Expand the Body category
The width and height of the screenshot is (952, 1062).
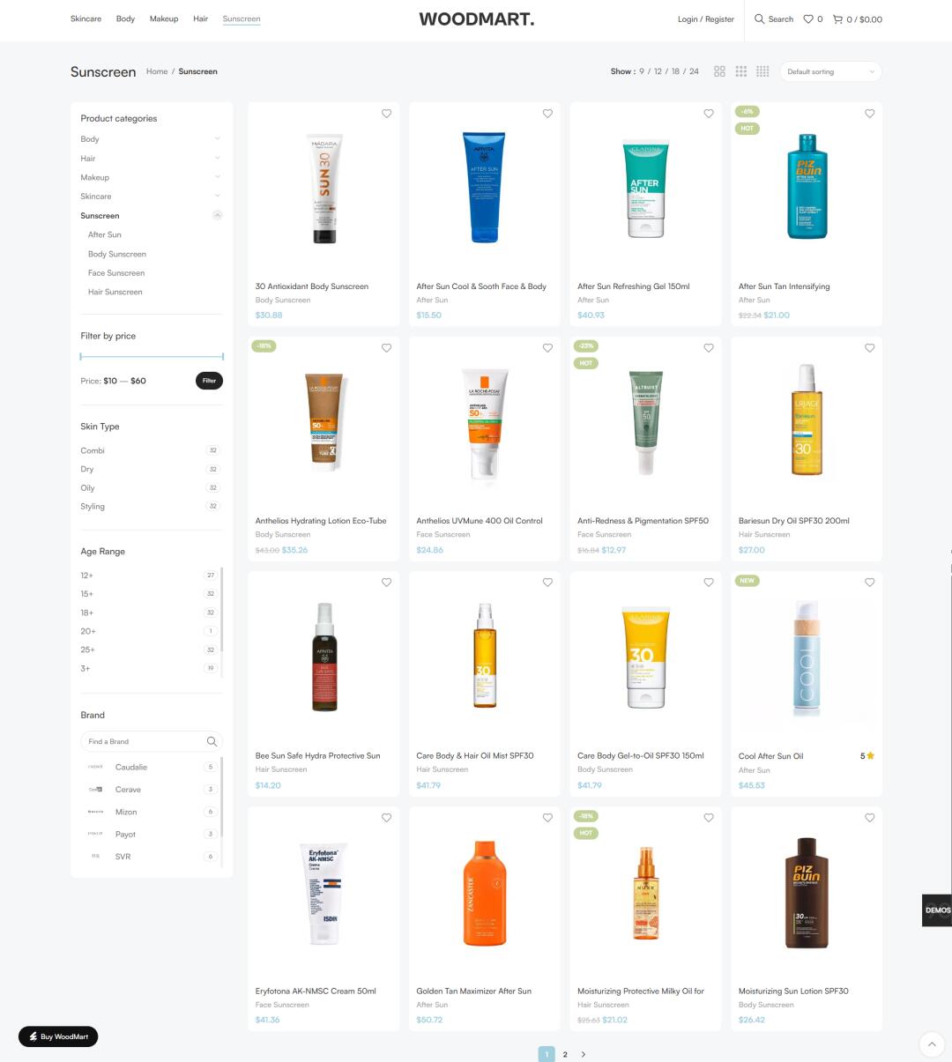coord(218,139)
